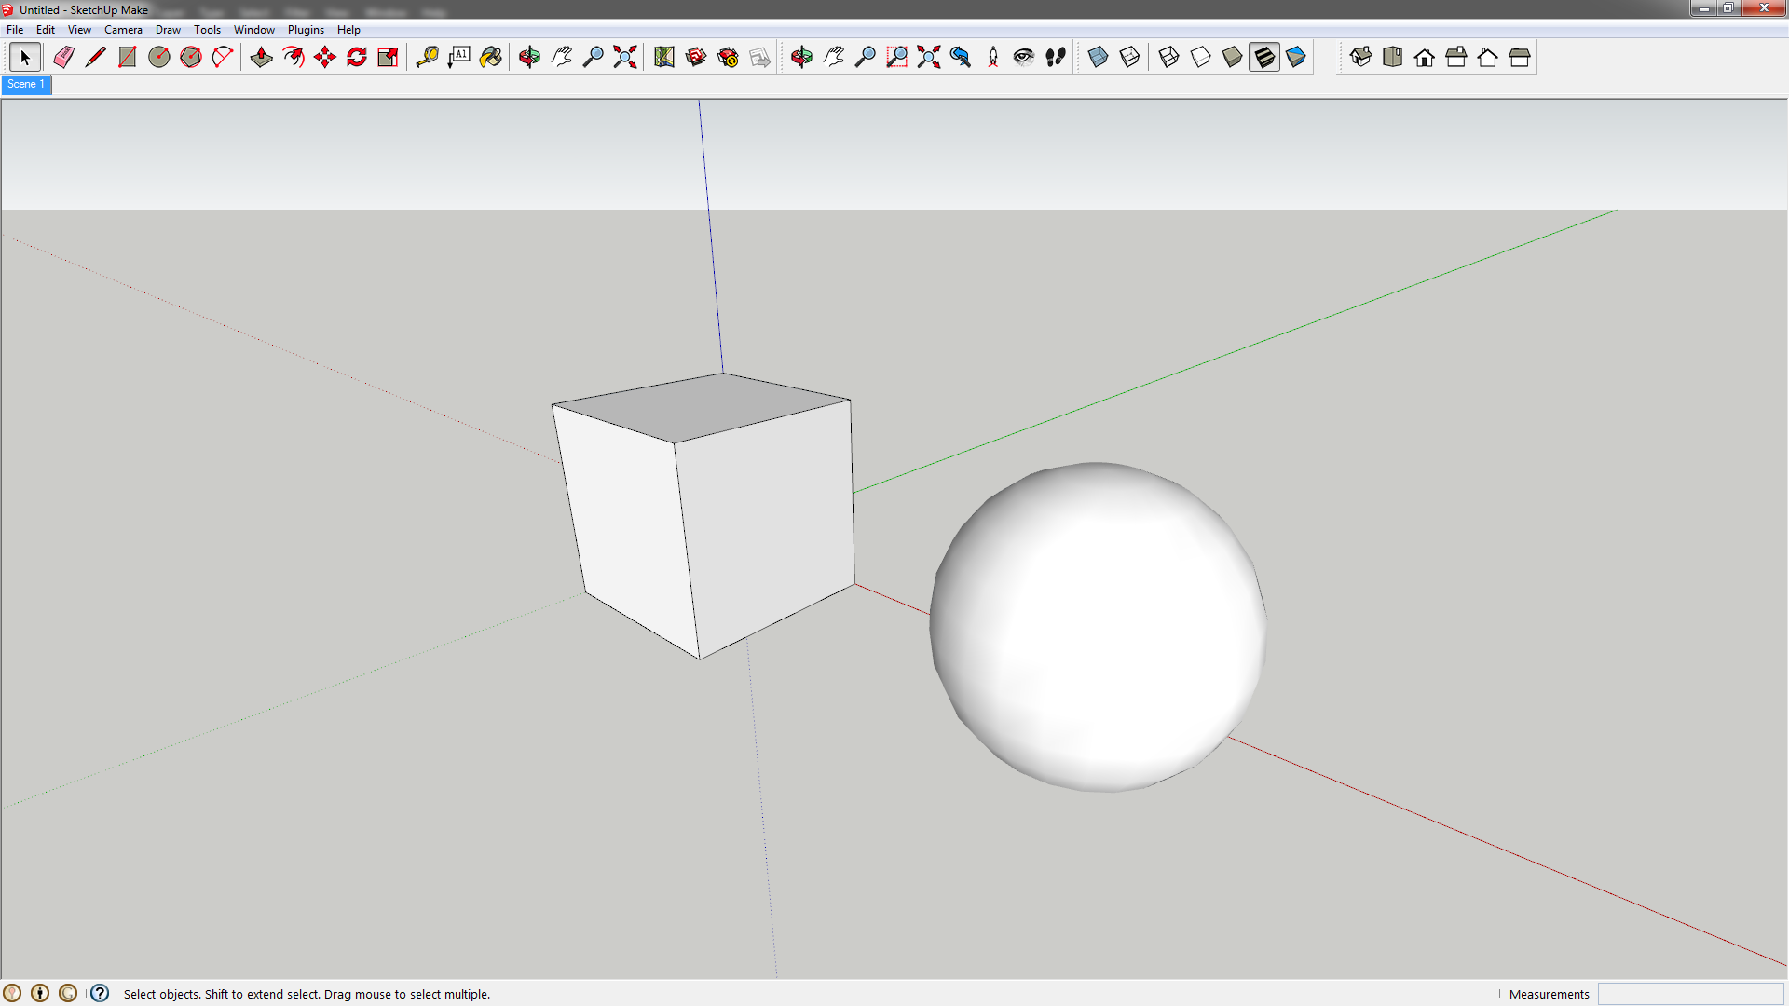Open the Plugins menu
Image resolution: width=1789 pixels, height=1006 pixels.
[x=306, y=30]
